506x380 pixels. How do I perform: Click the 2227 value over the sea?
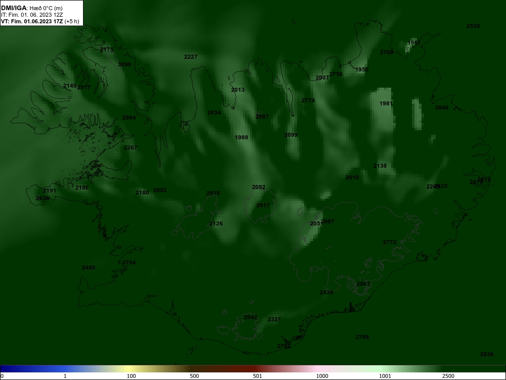(191, 57)
